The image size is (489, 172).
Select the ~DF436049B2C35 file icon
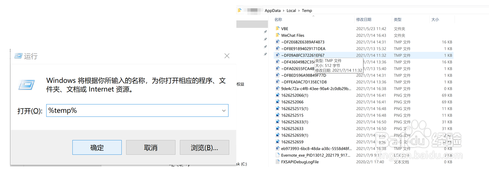(277, 62)
